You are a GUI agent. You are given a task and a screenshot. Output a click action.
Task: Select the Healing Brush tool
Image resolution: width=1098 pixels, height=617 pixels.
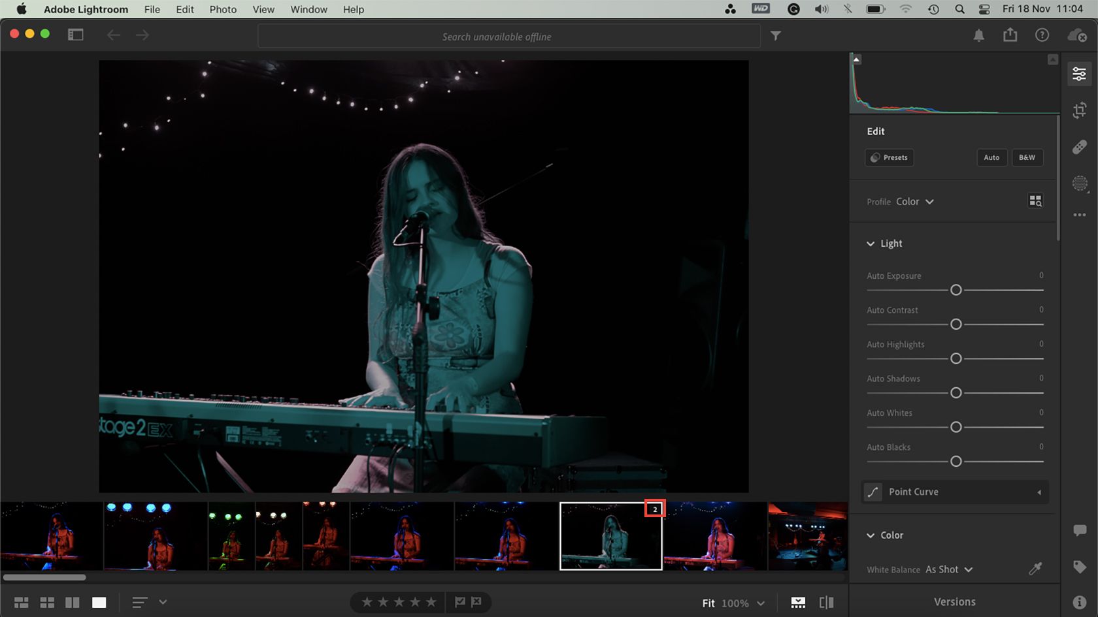click(x=1079, y=147)
